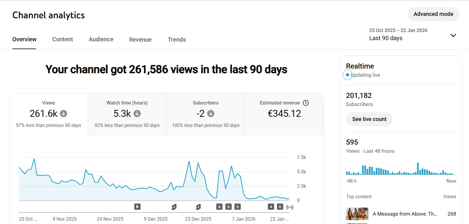Click the blue Updating live indicator dot
This screenshot has height=224, width=469.
coord(347,75)
